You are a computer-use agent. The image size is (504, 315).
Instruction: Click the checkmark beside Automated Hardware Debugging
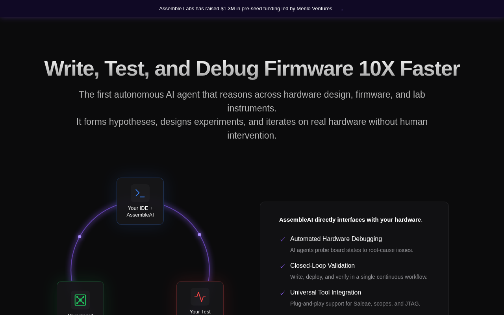coord(282,239)
